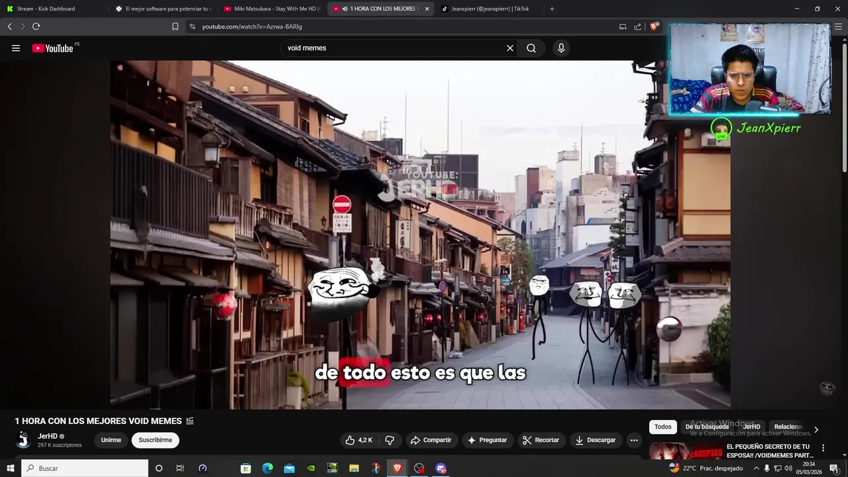Click the YouTube search magnifier button
Image resolution: width=848 pixels, height=477 pixels.
click(531, 48)
